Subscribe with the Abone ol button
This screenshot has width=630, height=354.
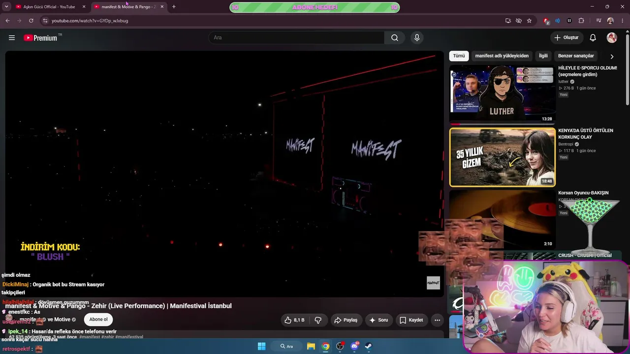[x=98, y=320]
